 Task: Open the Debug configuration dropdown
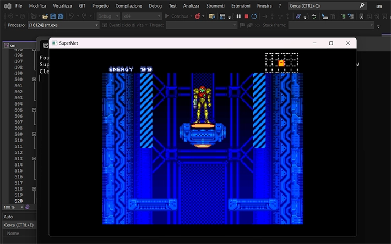click(x=108, y=16)
